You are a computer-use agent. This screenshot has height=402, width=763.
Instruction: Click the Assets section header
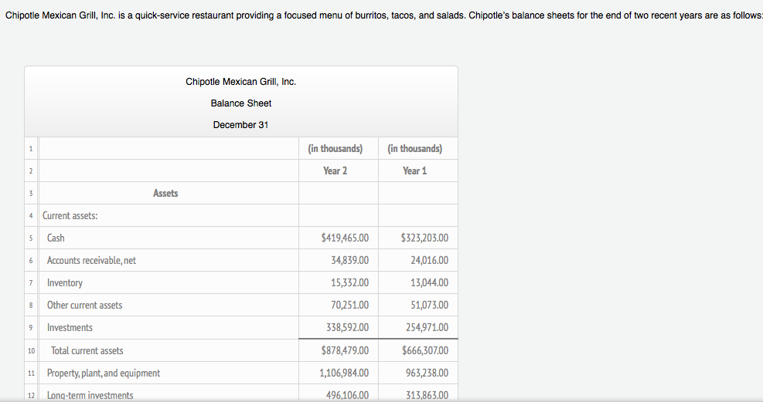tap(165, 193)
